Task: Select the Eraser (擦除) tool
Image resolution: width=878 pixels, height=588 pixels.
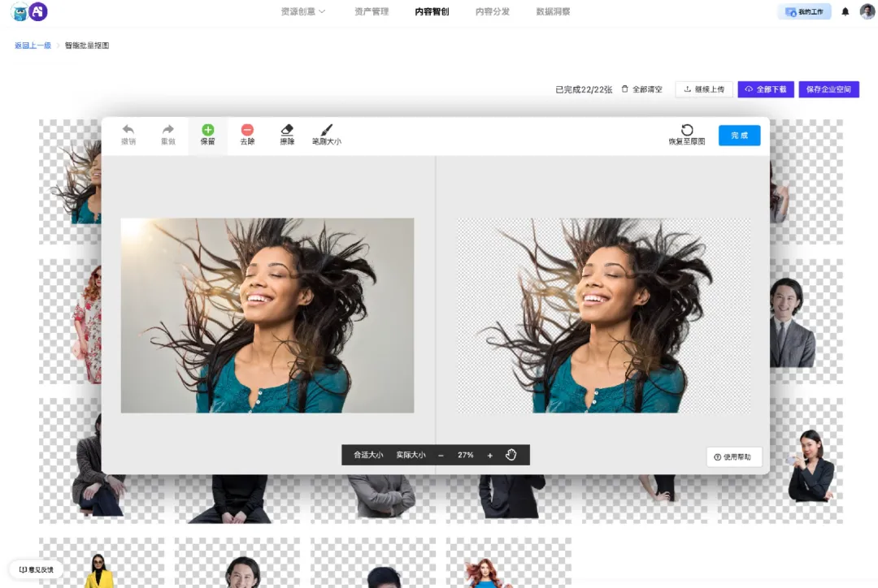Action: click(x=287, y=135)
